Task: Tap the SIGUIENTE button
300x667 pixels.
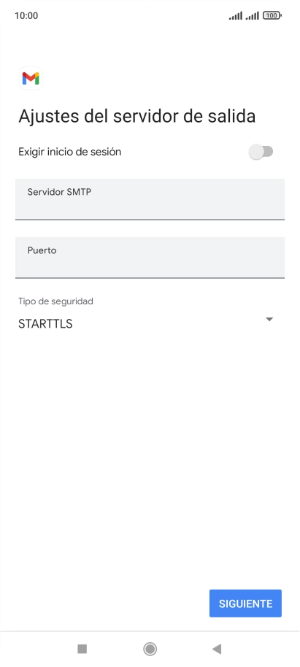Action: click(x=245, y=604)
